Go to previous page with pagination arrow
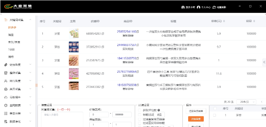Image resolution: width=266 pixels, height=127 pixels. pyautogui.click(x=261, y=102)
